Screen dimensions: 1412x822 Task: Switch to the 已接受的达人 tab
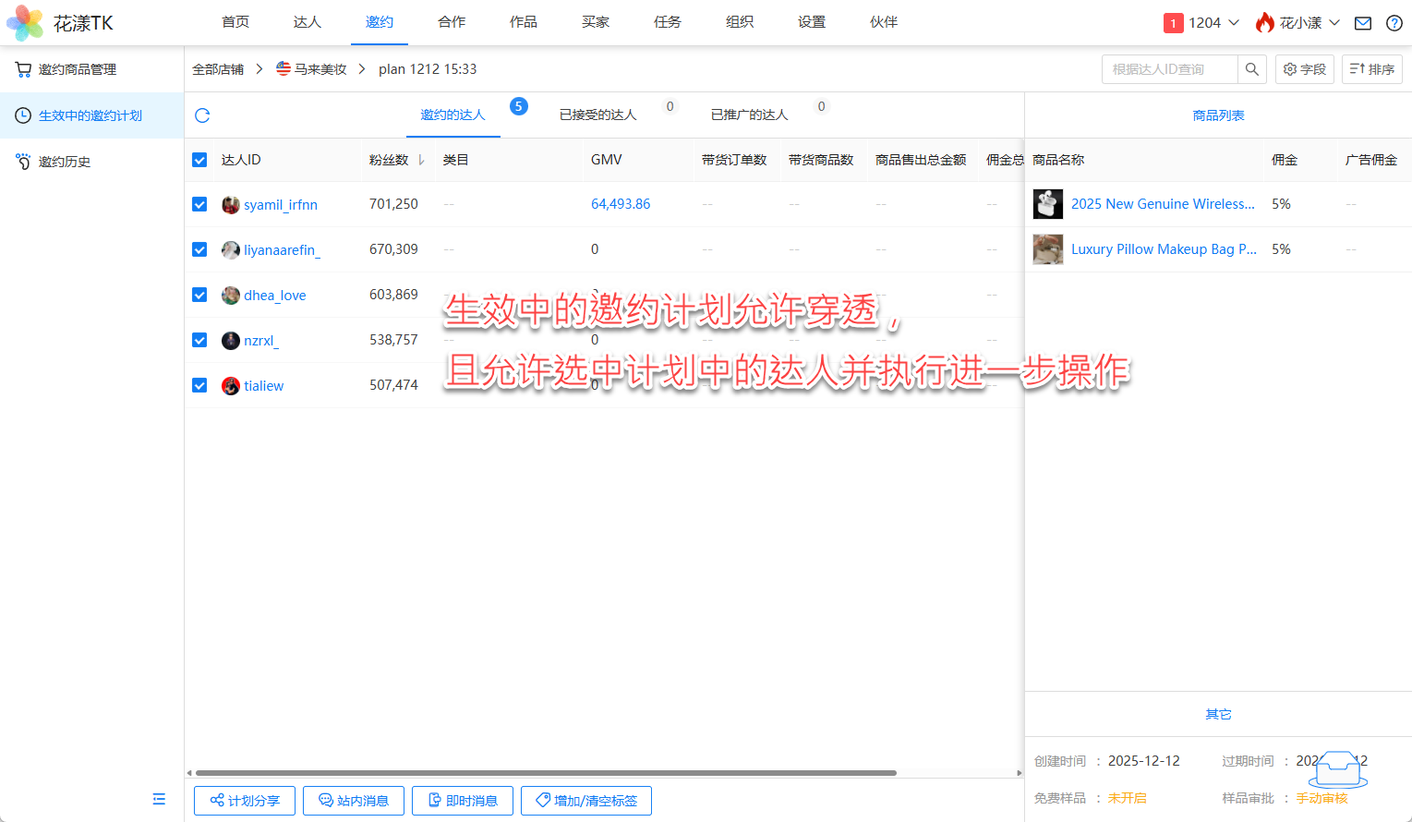[x=597, y=115]
